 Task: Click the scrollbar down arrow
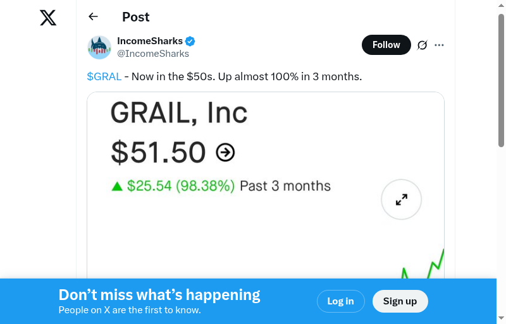tap(501, 318)
